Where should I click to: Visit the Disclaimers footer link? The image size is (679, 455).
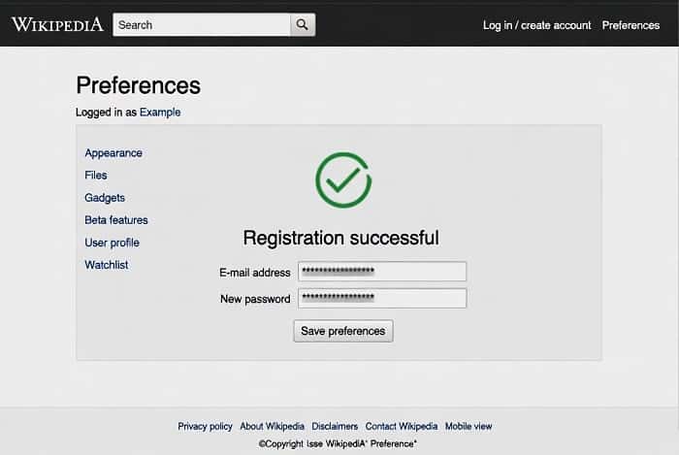335,426
